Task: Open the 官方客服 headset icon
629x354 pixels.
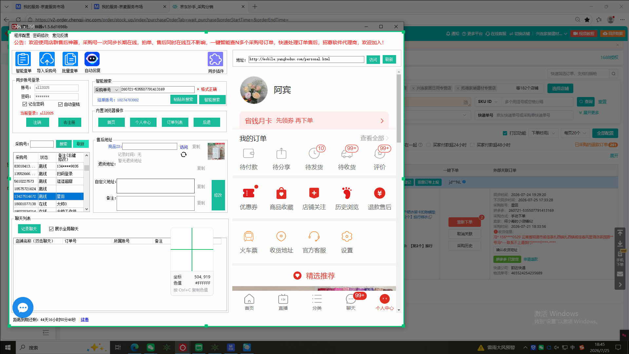Action: click(314, 236)
